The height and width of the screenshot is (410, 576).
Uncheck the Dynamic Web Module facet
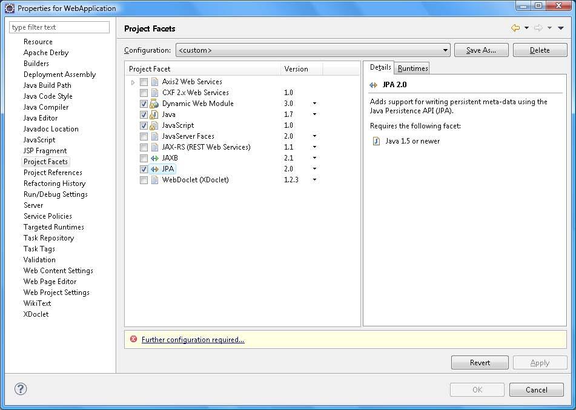[x=144, y=104]
